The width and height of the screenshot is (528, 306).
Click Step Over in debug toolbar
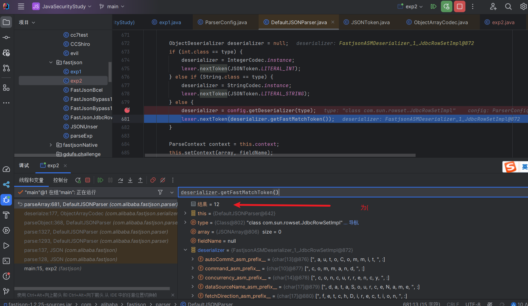pyautogui.click(x=120, y=180)
